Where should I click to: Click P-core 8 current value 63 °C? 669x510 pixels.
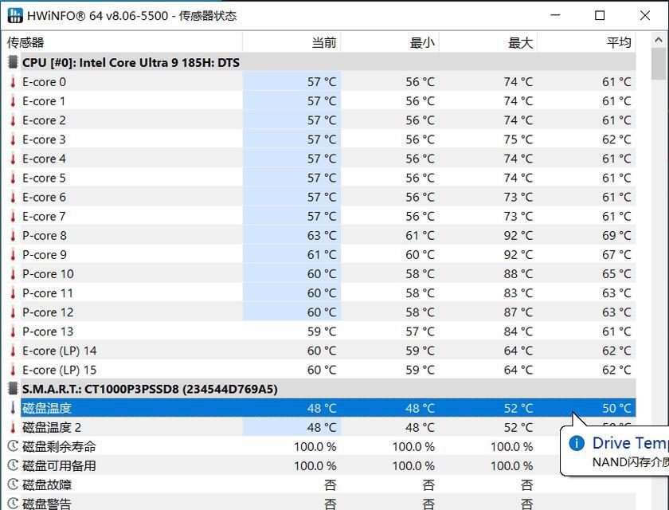[322, 236]
